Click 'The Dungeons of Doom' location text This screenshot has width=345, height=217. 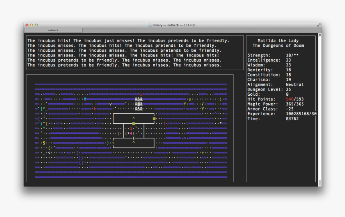[x=278, y=46]
